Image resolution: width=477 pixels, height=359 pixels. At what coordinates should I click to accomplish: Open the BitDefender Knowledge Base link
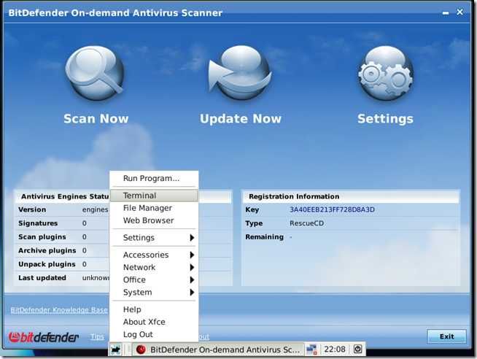(x=59, y=309)
